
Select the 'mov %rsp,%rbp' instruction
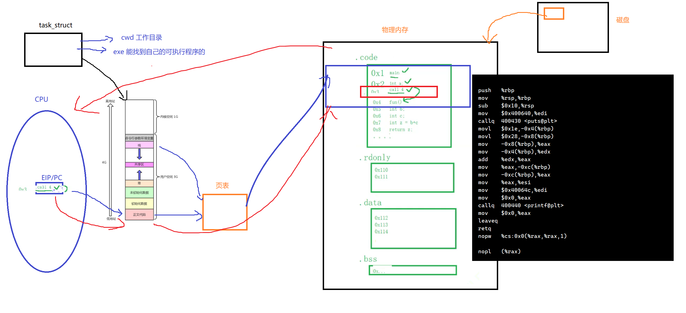[x=504, y=98]
